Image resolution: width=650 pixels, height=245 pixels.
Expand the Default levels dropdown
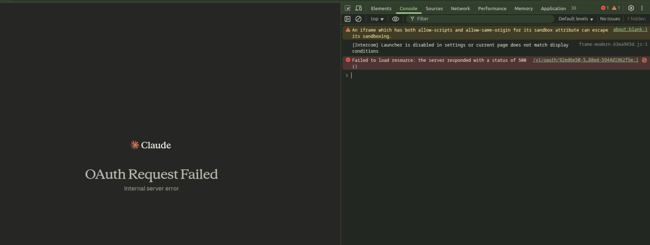576,19
